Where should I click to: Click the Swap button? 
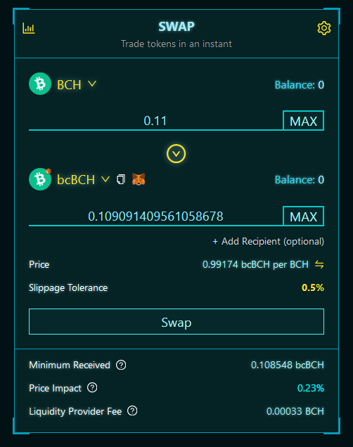pos(176,322)
